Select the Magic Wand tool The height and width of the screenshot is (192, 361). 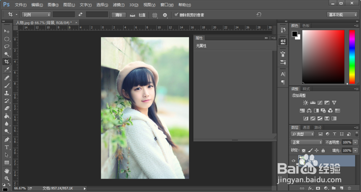(6, 54)
